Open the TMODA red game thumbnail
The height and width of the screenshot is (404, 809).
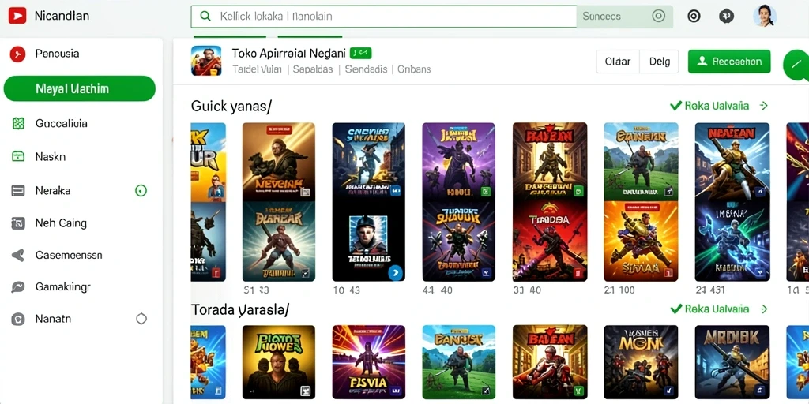click(x=550, y=241)
